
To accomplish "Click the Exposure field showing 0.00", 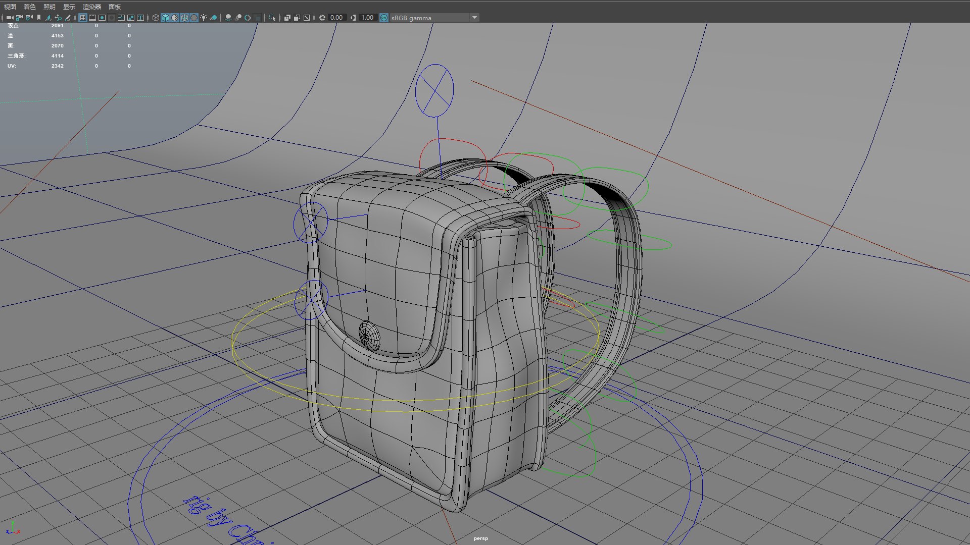I will pyautogui.click(x=336, y=18).
